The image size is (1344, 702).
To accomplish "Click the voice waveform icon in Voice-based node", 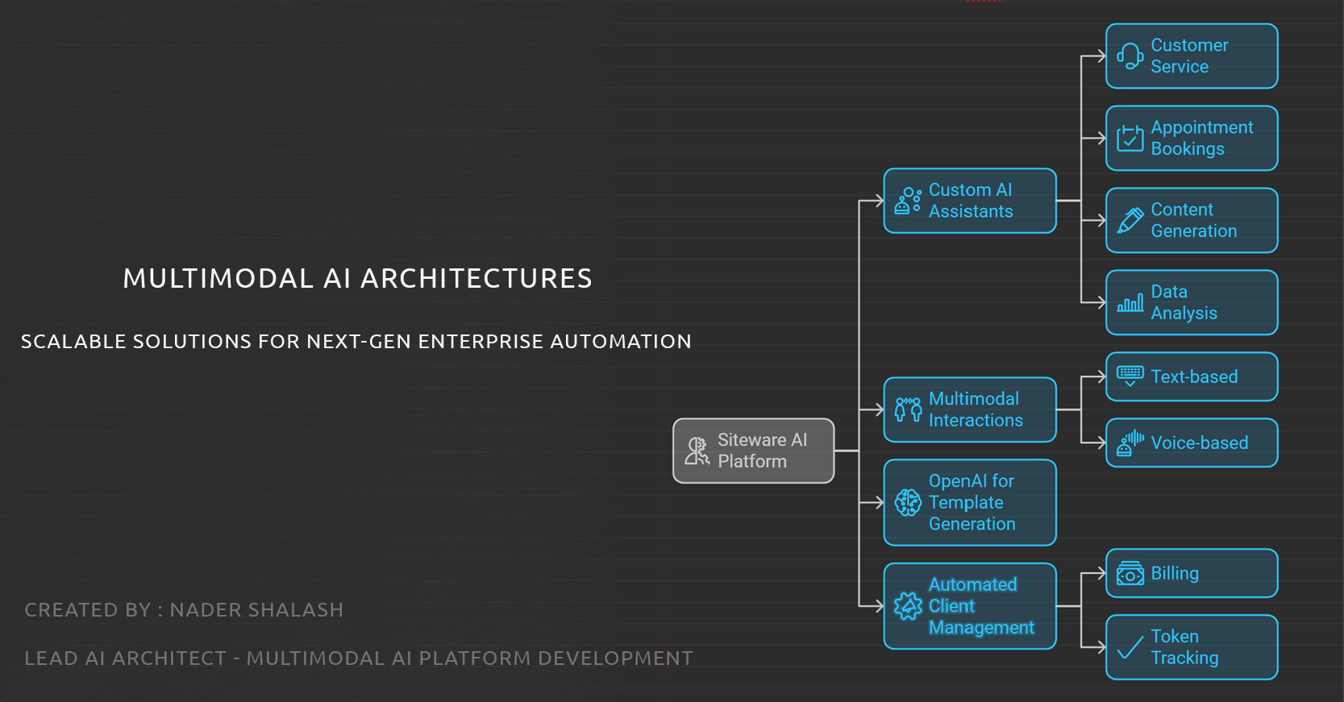I will tap(1130, 442).
